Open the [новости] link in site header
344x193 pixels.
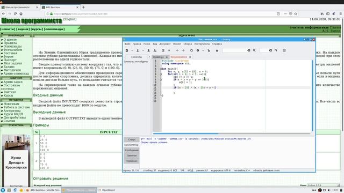pos(8,29)
